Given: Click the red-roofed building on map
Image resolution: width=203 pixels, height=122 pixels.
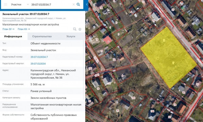Looking at the screenshot, I should 108,40.
